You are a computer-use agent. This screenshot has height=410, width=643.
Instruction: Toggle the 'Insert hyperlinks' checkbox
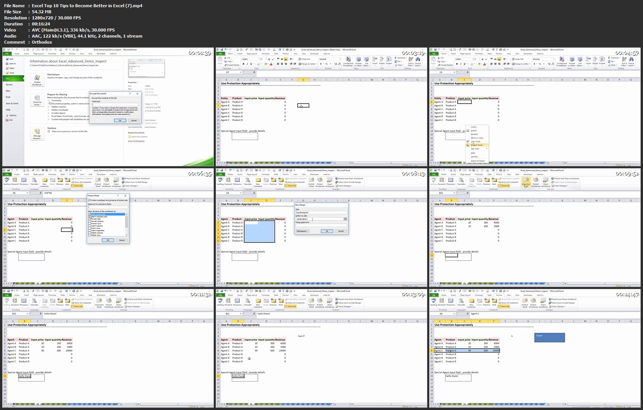(90, 230)
